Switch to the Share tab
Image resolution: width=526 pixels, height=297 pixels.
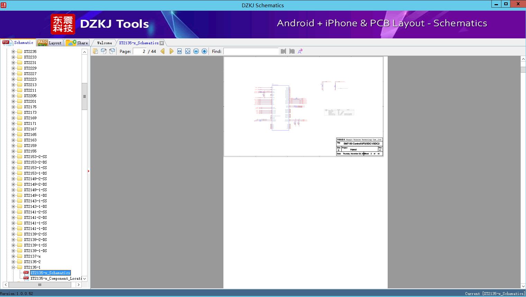77,43
